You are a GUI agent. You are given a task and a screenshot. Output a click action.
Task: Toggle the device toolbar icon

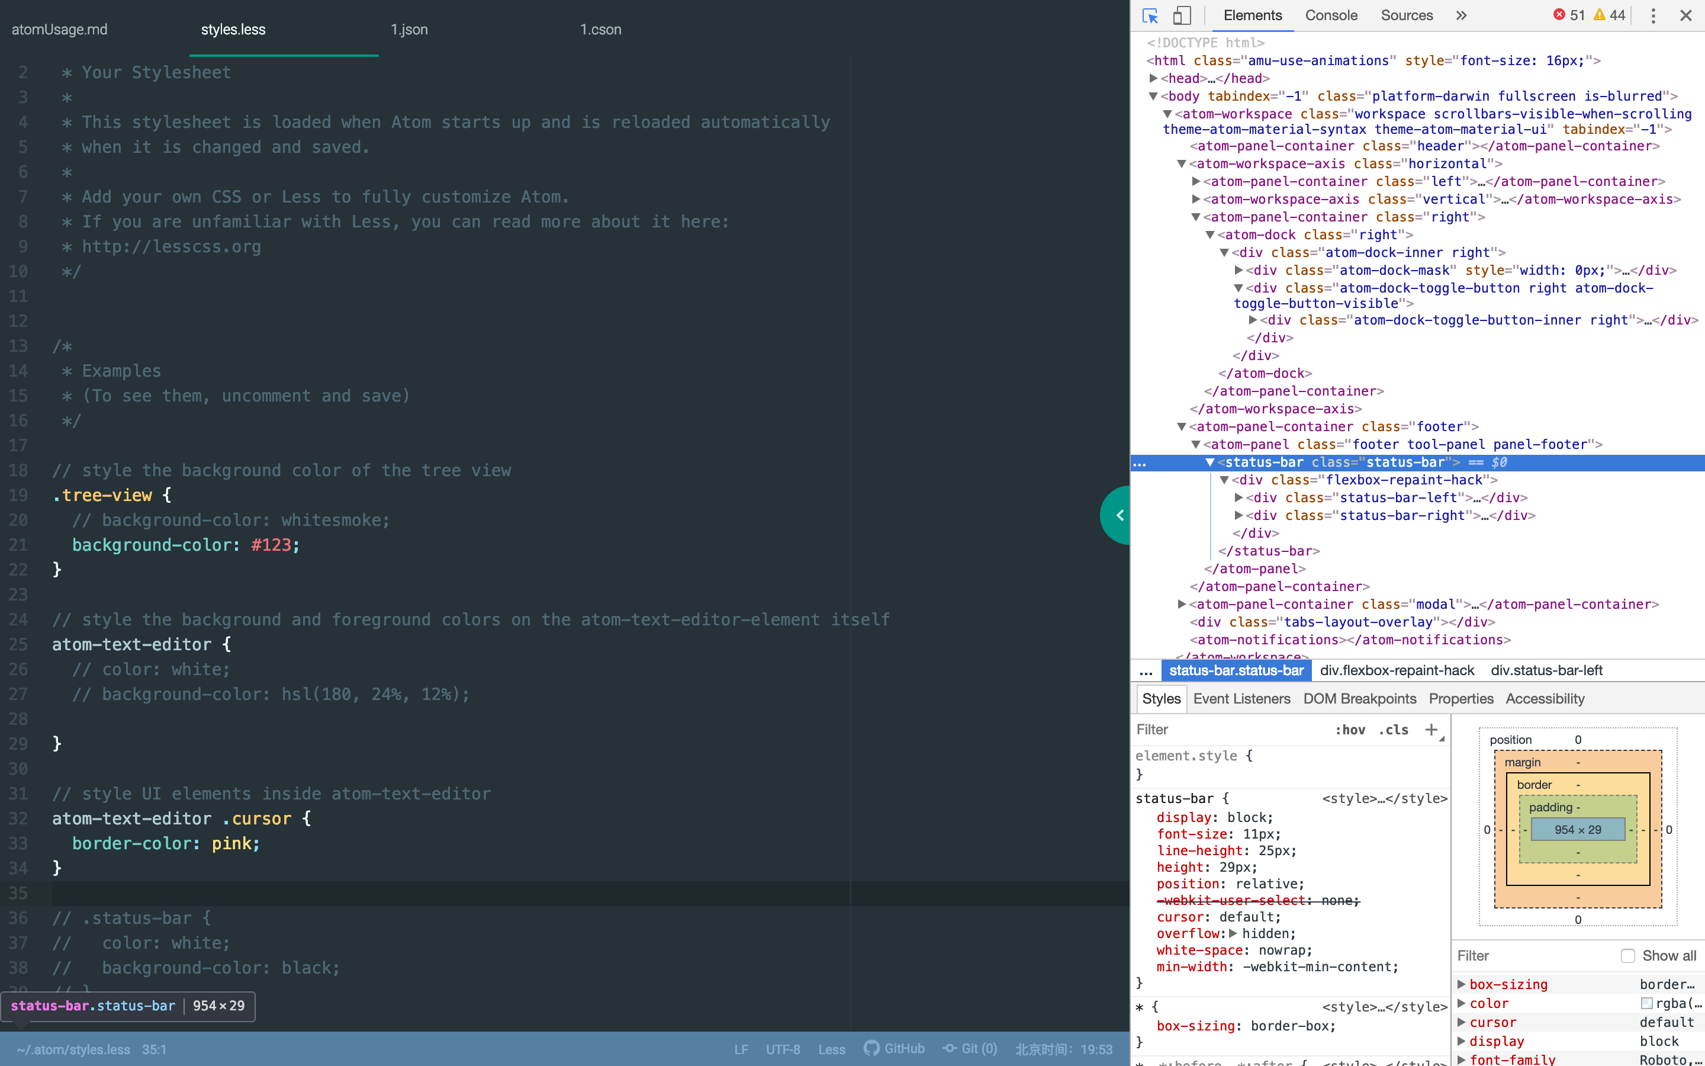(1182, 15)
